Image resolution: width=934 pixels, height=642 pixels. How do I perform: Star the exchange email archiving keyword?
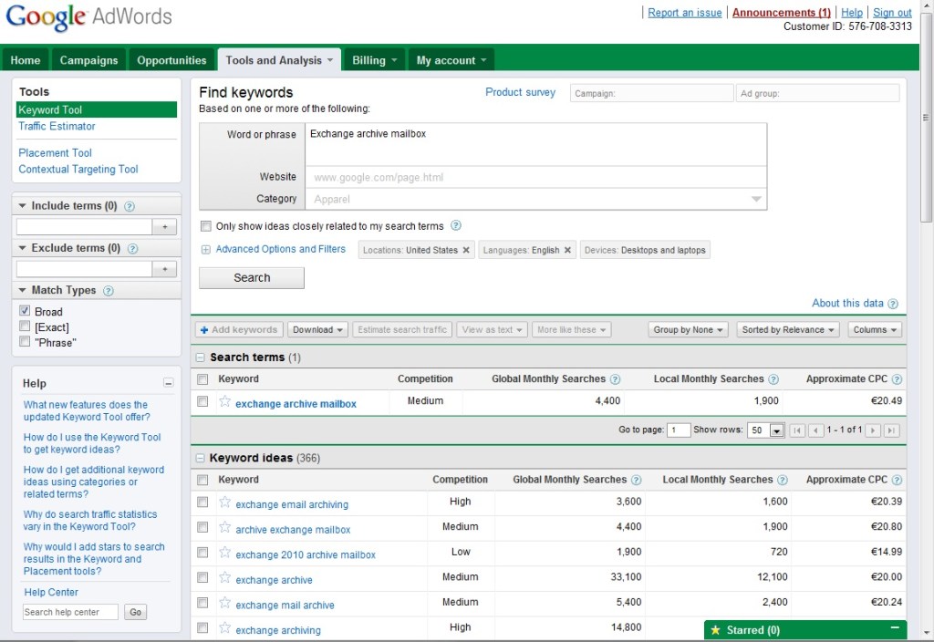(225, 502)
